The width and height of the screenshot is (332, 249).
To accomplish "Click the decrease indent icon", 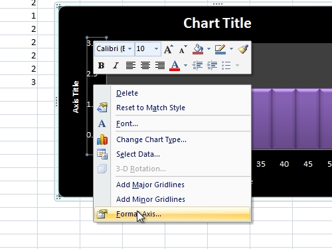I will 197,65.
